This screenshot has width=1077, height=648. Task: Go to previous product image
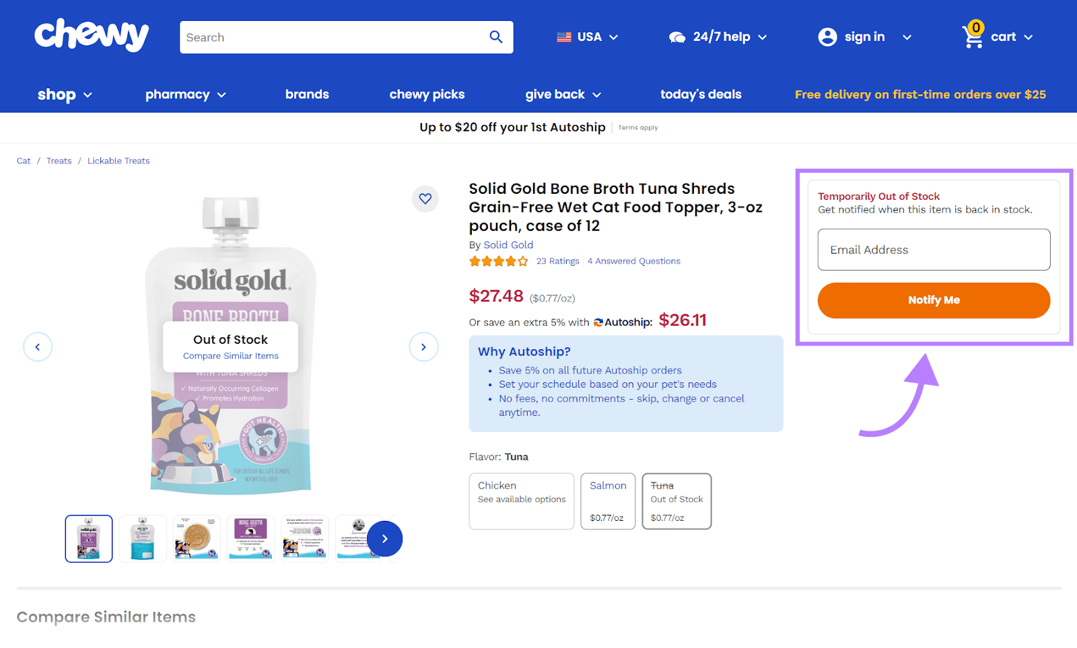tap(38, 347)
